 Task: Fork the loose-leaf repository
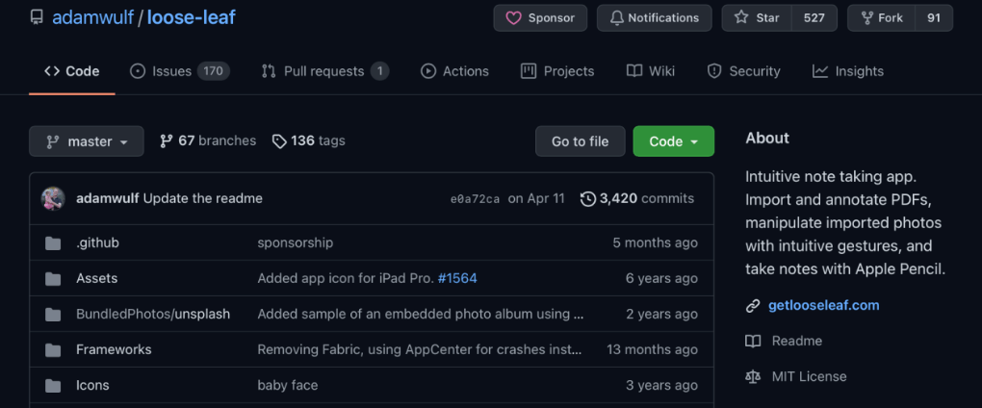(881, 17)
